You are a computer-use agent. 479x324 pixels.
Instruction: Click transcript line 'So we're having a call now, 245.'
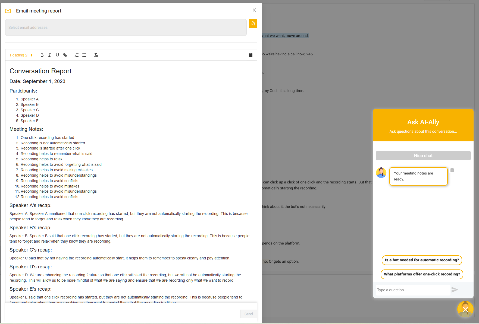pyautogui.click(x=287, y=54)
